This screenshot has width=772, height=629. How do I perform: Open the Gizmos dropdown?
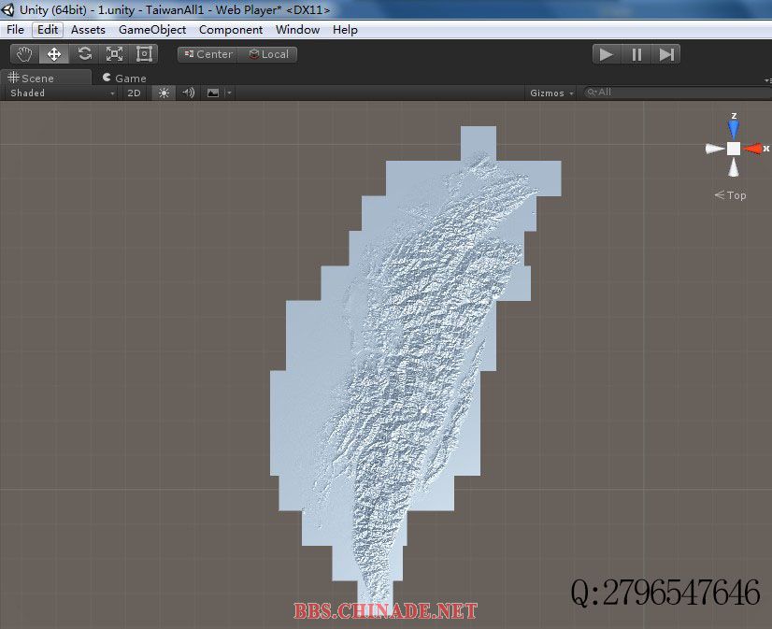[x=551, y=93]
